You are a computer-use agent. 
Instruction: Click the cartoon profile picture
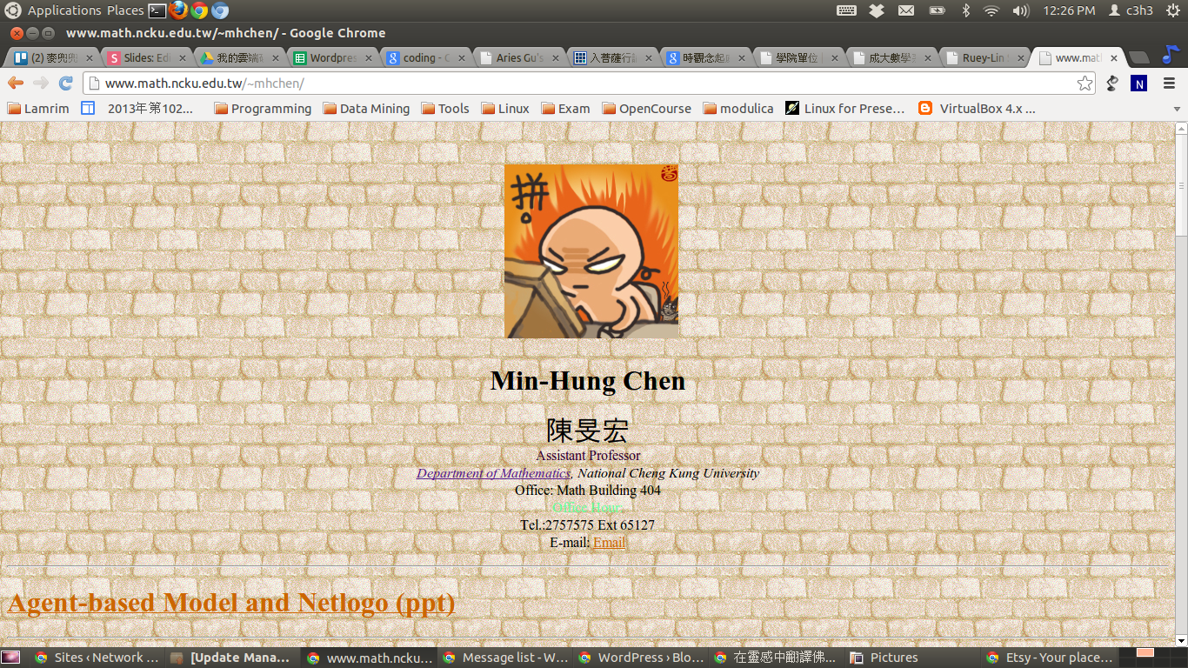[x=591, y=251]
